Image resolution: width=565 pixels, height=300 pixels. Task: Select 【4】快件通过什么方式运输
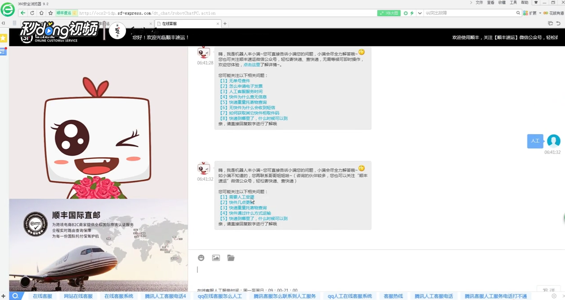tap(245, 213)
